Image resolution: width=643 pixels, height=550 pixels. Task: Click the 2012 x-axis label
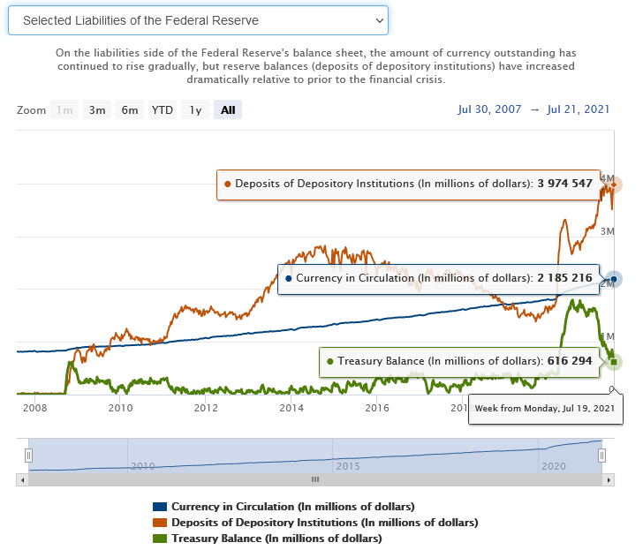pyautogui.click(x=206, y=408)
